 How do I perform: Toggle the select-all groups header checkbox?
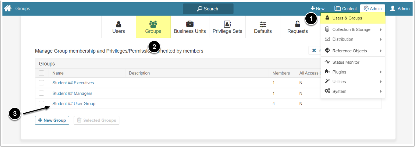[42, 73]
